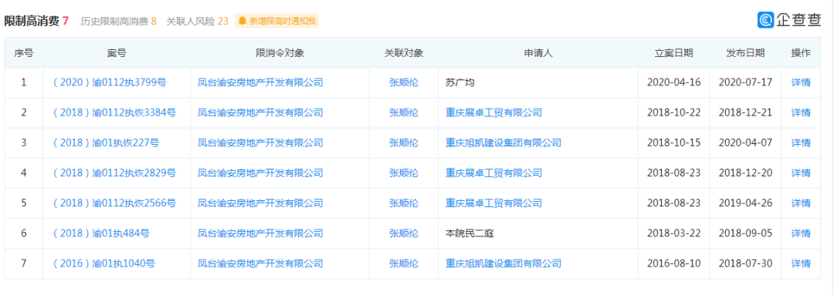Open case (2018)渝0112执恢3384号
The image size is (834, 295).
tap(114, 113)
